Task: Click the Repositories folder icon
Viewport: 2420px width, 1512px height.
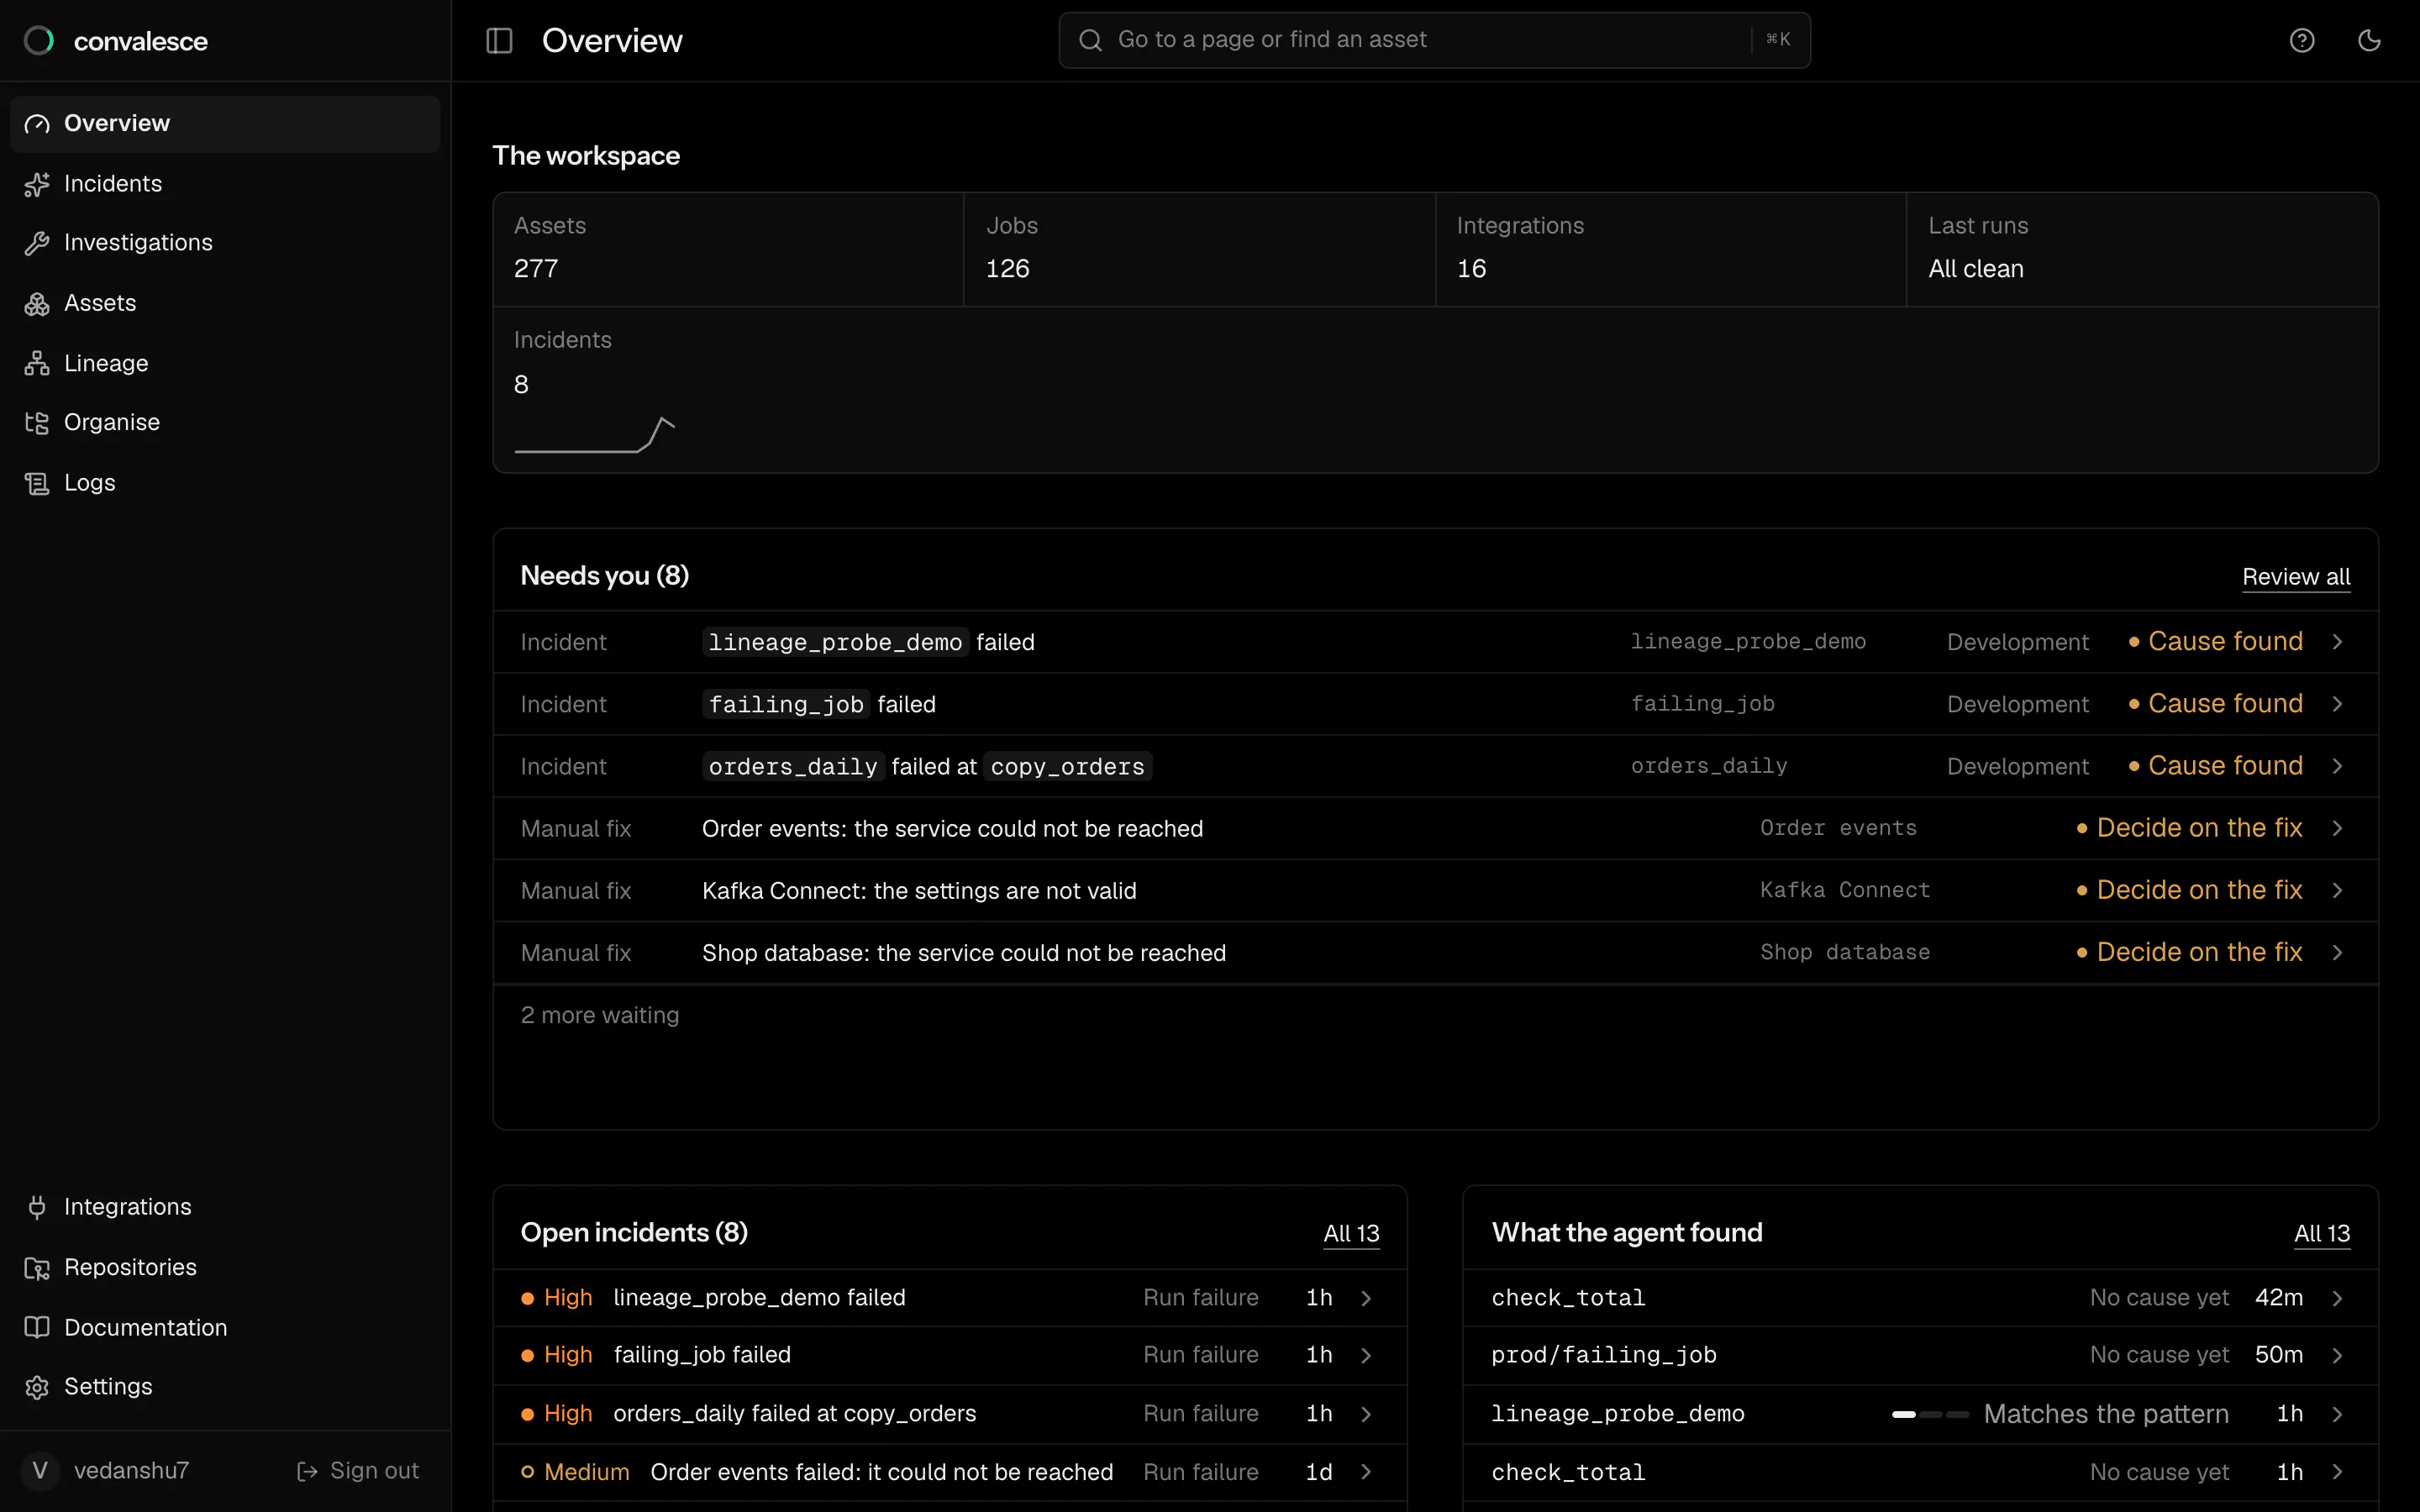Action: [37, 1268]
